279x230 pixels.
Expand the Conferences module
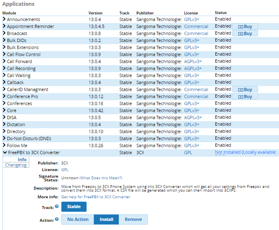coord(4,103)
